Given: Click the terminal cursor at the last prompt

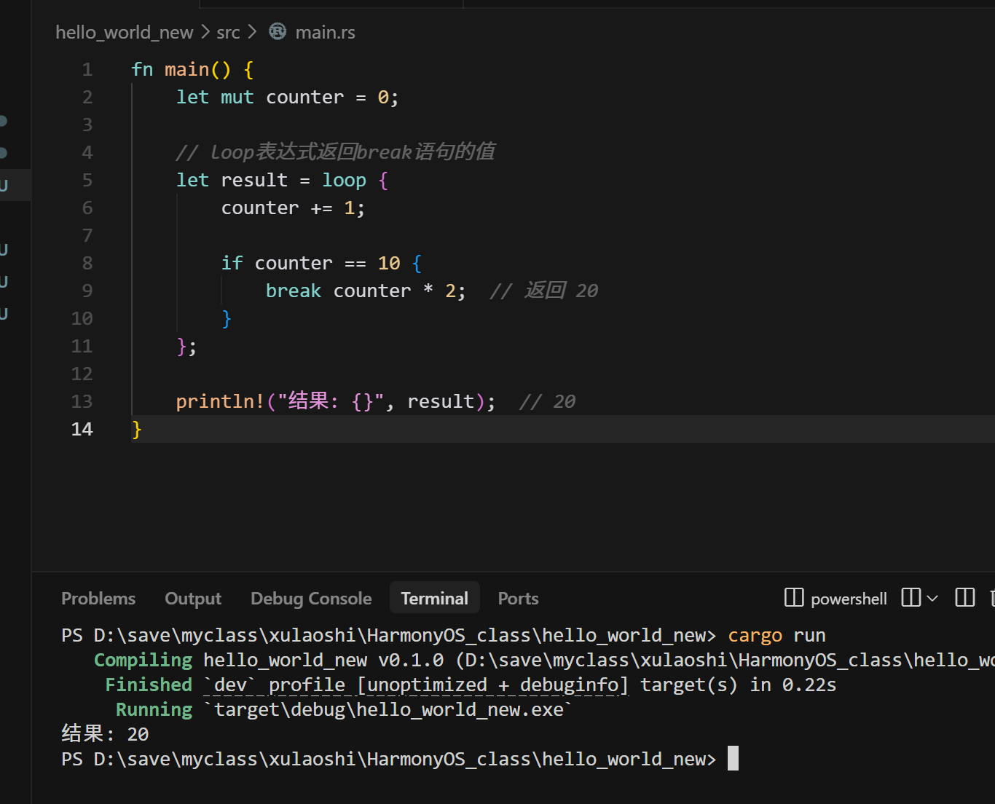Looking at the screenshot, I should point(733,759).
